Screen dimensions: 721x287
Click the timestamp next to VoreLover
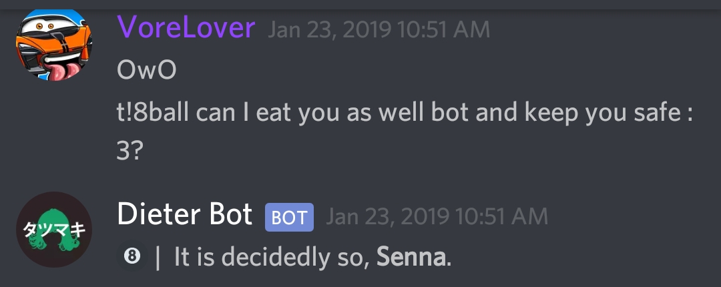(x=379, y=30)
